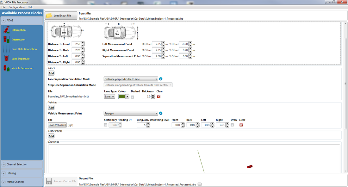Adjust the Distance To Right stepper
Image resolution: width=348 pixels, height=187 pixels.
tap(83, 62)
